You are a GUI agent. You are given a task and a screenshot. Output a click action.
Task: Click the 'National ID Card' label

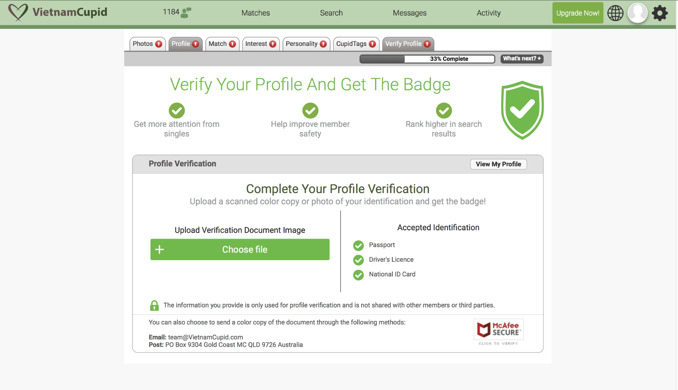(x=392, y=274)
